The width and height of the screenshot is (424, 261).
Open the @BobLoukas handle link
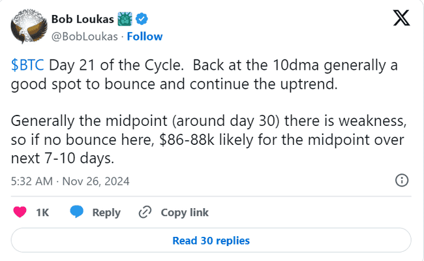(85, 37)
